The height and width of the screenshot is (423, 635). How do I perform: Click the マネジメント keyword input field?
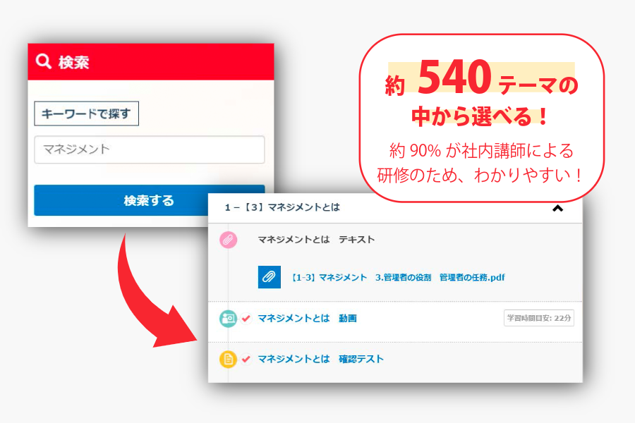(x=150, y=149)
